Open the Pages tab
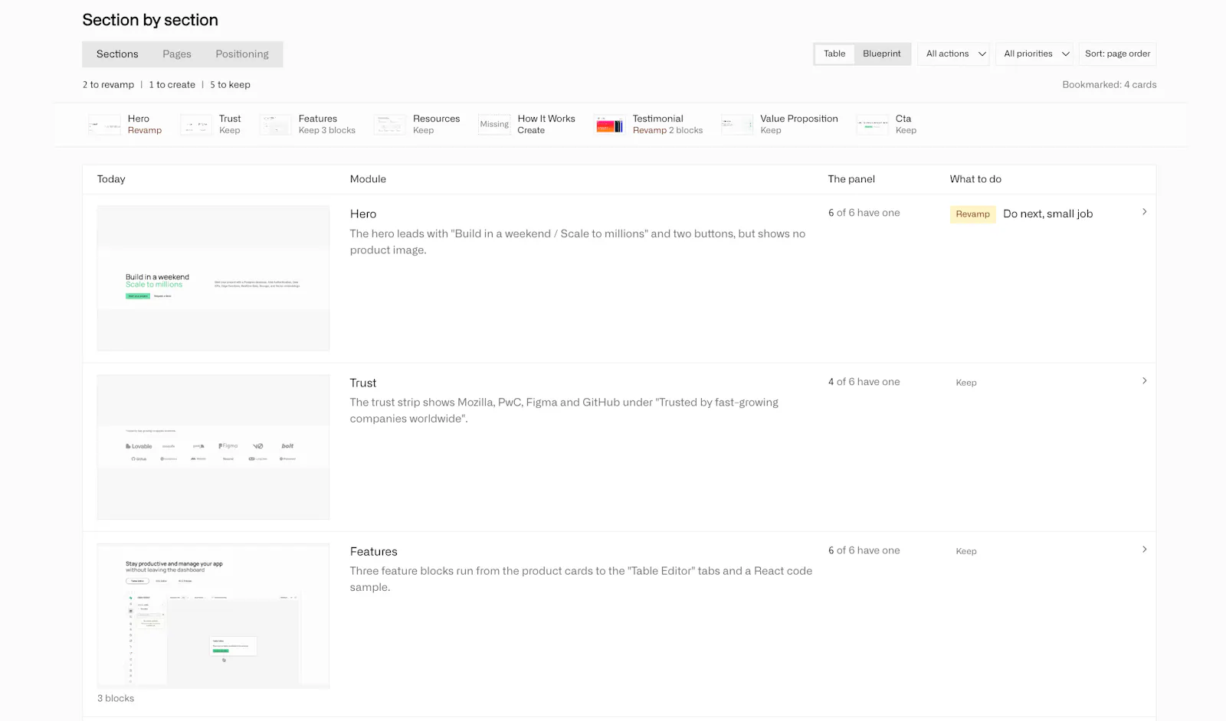The image size is (1226, 721). click(177, 54)
